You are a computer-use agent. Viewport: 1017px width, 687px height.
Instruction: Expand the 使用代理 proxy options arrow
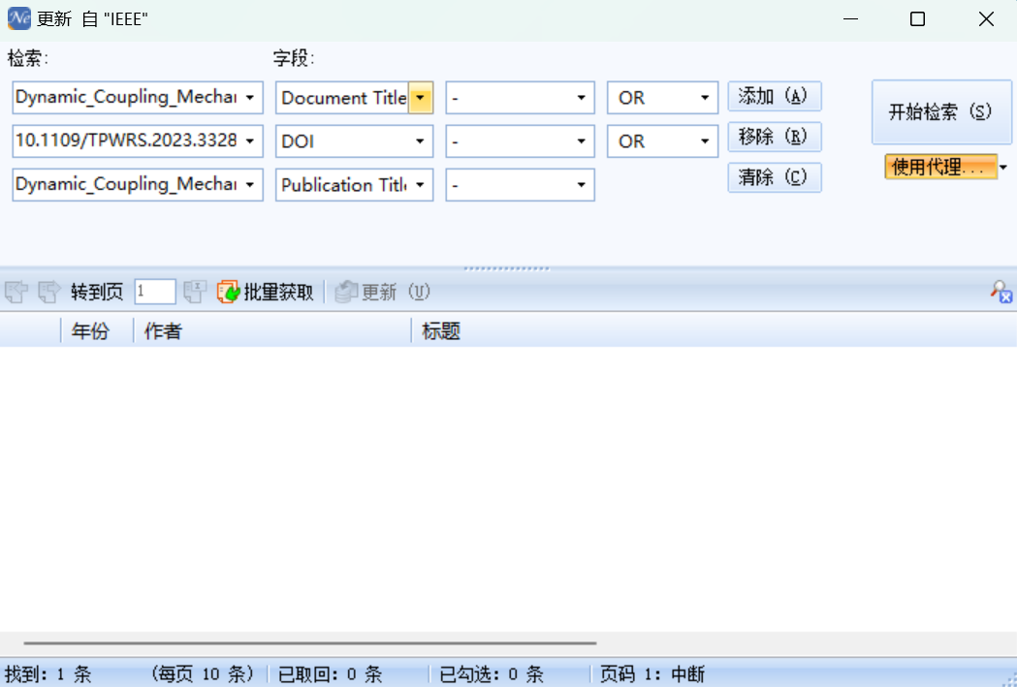pyautogui.click(x=1003, y=168)
